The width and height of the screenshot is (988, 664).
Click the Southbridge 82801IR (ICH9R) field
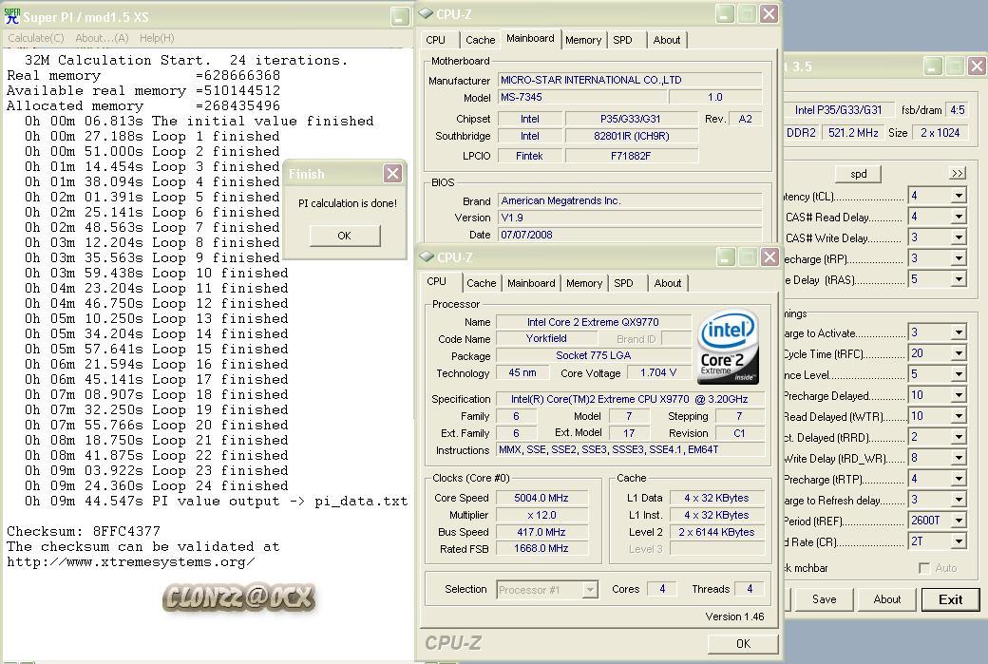click(x=632, y=136)
